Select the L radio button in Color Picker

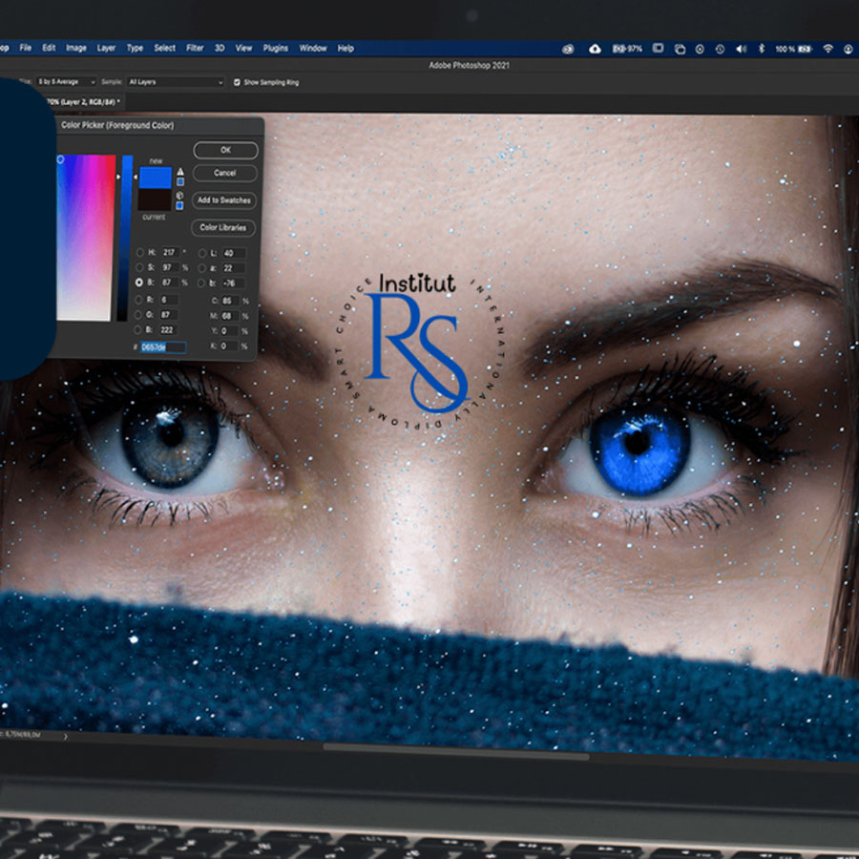pos(203,251)
